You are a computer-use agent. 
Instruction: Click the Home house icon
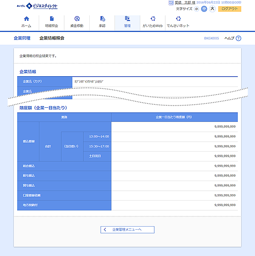(x=26, y=19)
